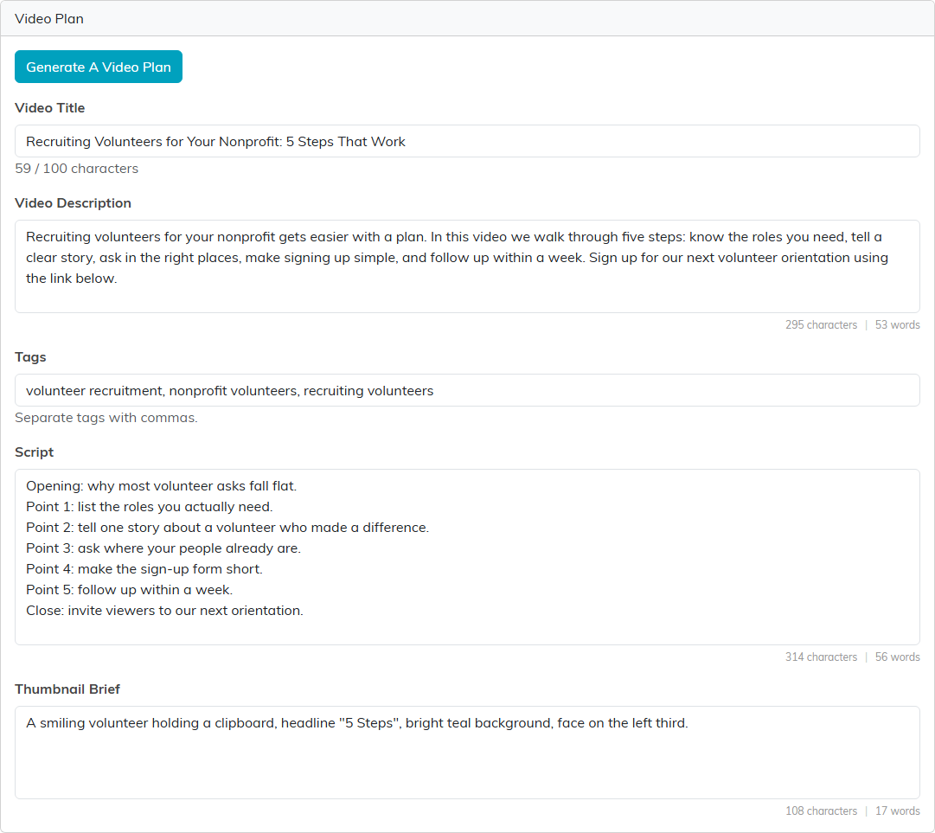Select the Video Description label
This screenshot has width=935, height=833.
click(x=73, y=202)
